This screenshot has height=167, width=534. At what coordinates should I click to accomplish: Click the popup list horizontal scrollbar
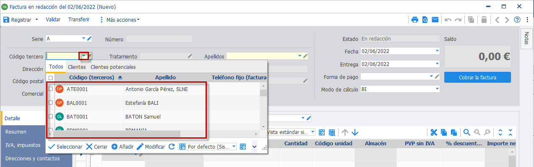coord(116,134)
